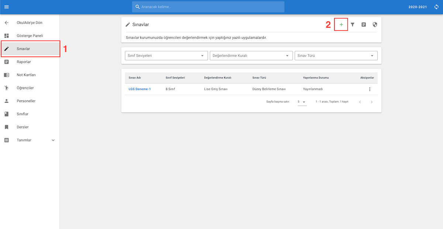Click the back arrow beside OkulAile'ye Dön
Viewport: 443px width, 229px height.
click(x=6, y=23)
